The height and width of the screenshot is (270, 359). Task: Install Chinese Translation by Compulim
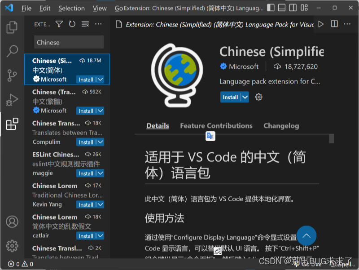click(86, 142)
